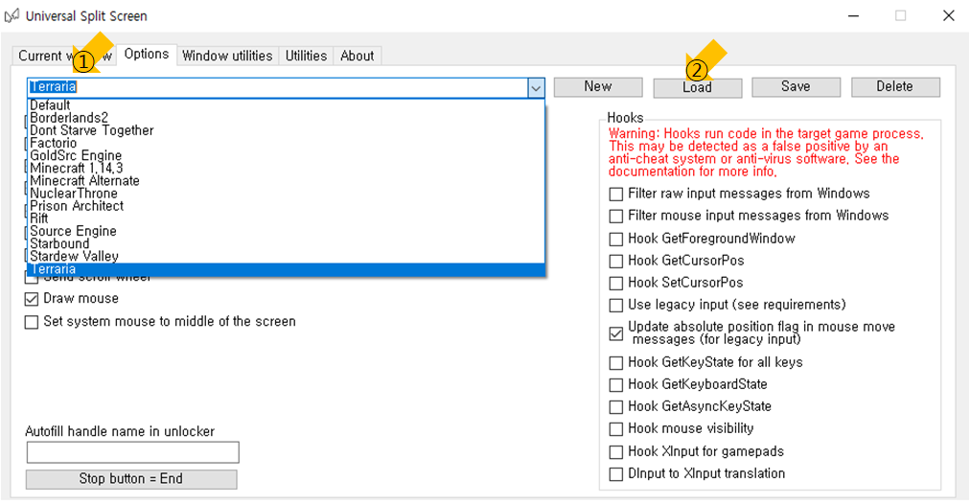Collapse the preset dropdown arrow
The height and width of the screenshot is (504, 970).
536,88
